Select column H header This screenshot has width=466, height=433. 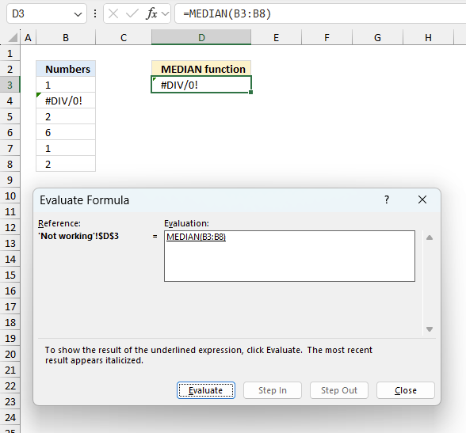(x=428, y=38)
